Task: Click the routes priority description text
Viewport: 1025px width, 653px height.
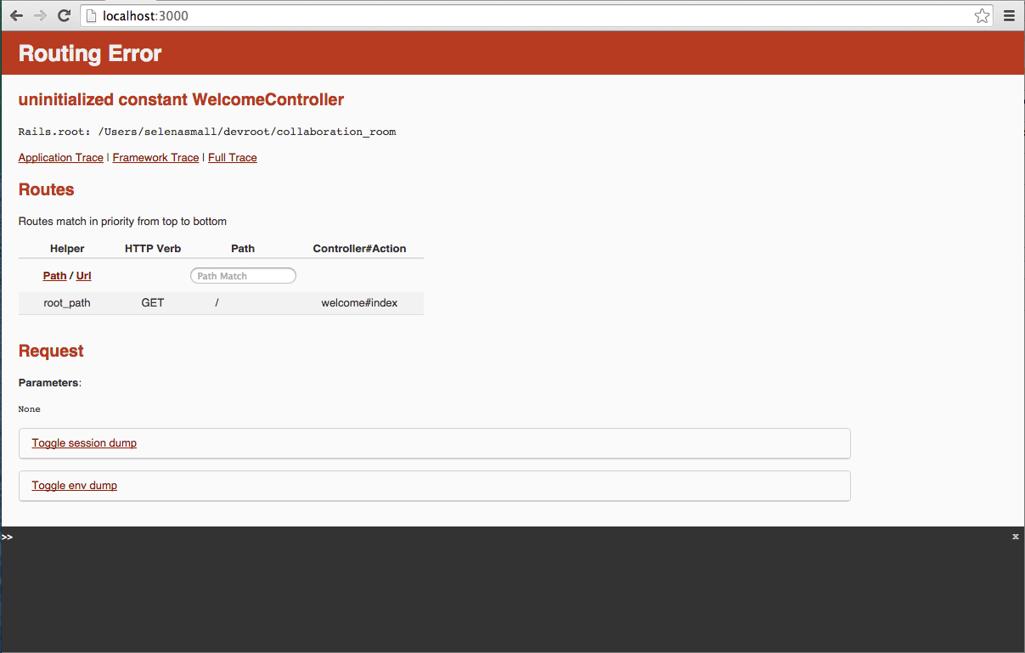Action: (x=122, y=222)
